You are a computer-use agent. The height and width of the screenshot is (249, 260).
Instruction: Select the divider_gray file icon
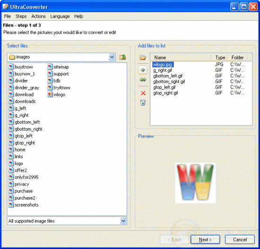pos(11,88)
